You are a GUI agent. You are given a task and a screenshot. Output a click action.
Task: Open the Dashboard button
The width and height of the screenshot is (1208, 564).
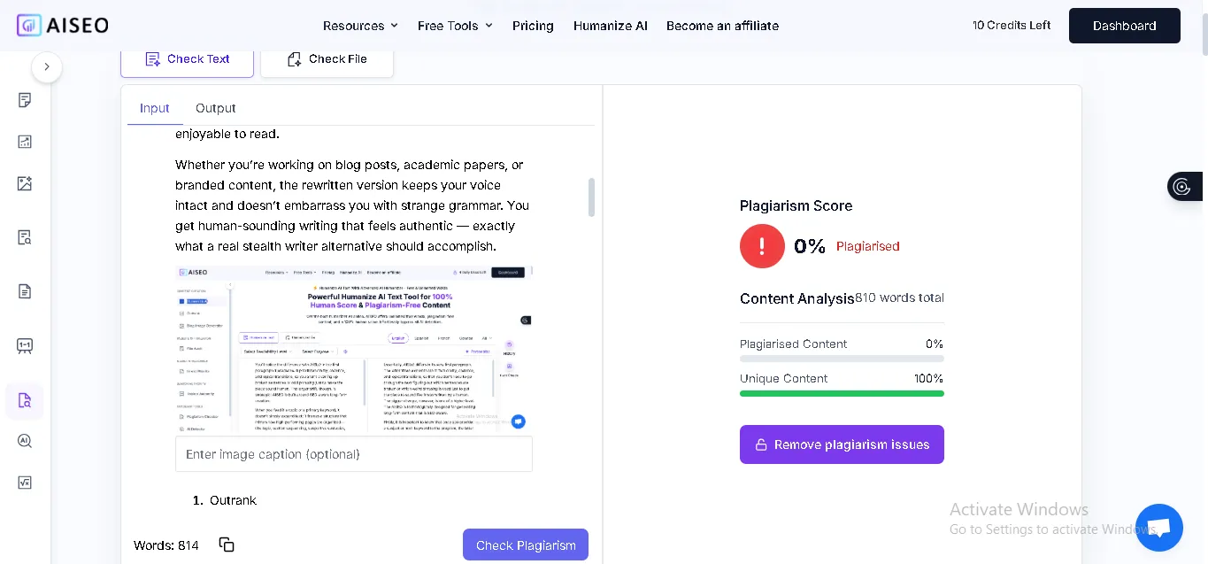1124,26
